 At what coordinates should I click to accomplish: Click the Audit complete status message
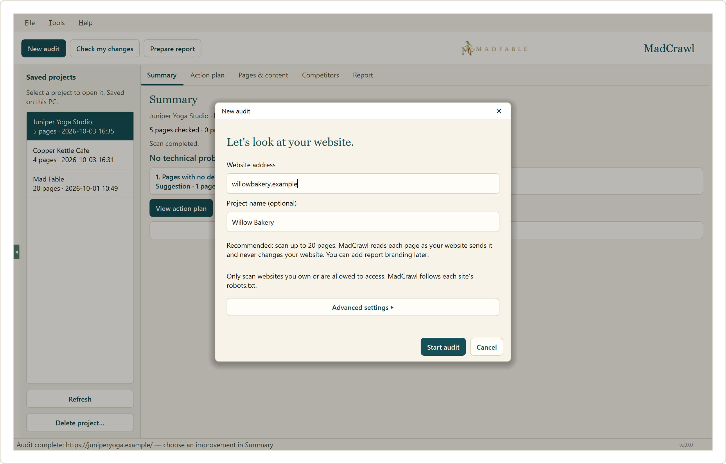pos(145,445)
